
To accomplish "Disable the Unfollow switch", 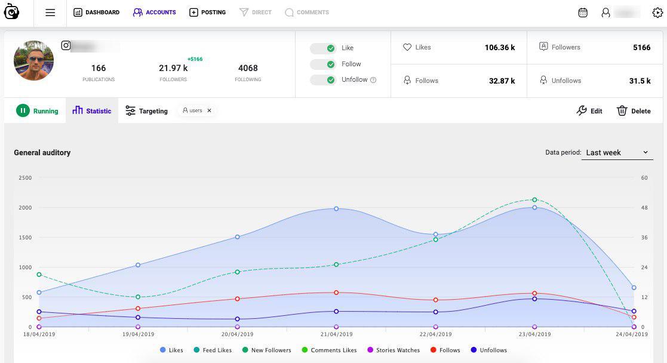I will pyautogui.click(x=323, y=80).
